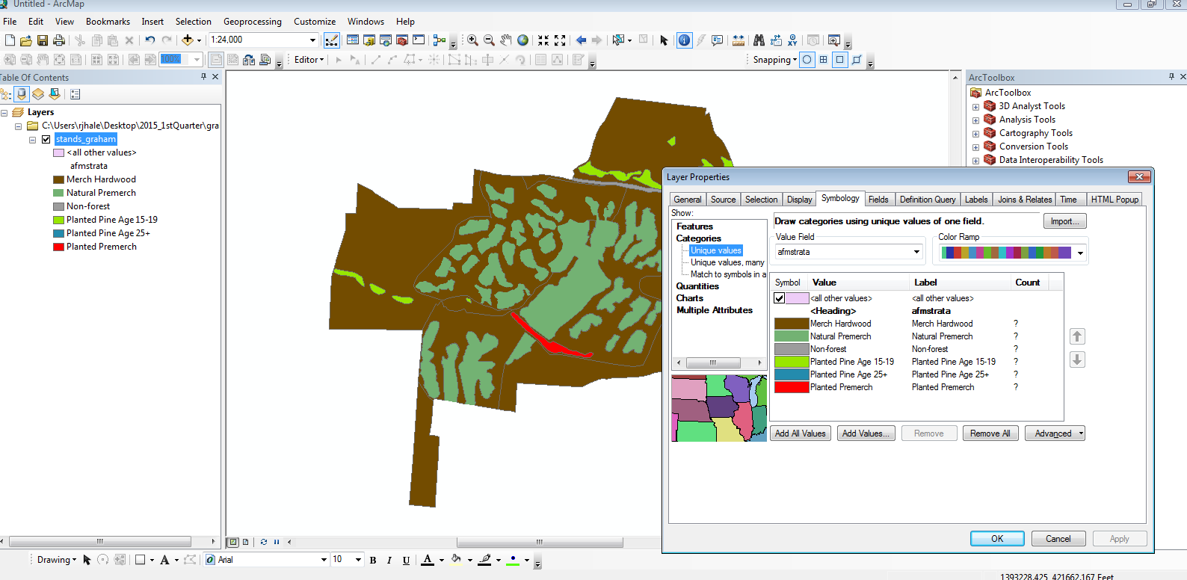Click the red Planted Premerch symbol swatch

click(x=792, y=387)
